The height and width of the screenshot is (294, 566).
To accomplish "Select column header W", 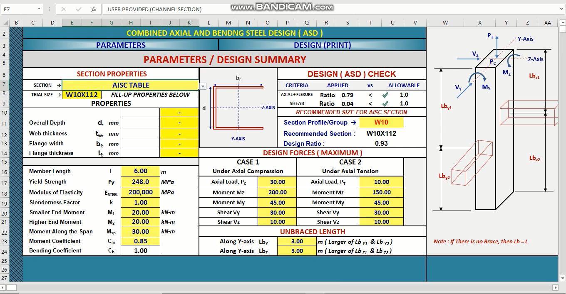I will click(x=445, y=23).
